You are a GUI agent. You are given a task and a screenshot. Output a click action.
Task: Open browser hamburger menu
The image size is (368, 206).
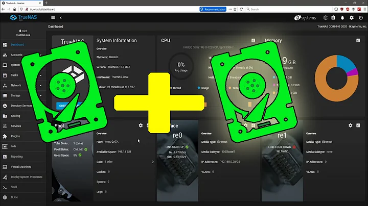coord(365,9)
